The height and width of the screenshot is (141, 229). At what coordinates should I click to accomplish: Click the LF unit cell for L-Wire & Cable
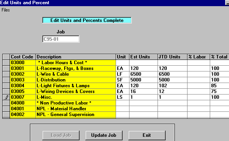pos(123,74)
